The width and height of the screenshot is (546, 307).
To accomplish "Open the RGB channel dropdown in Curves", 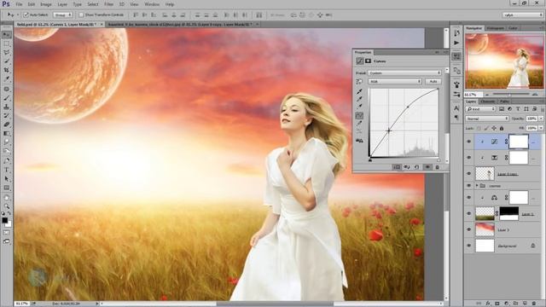I will 395,82.
